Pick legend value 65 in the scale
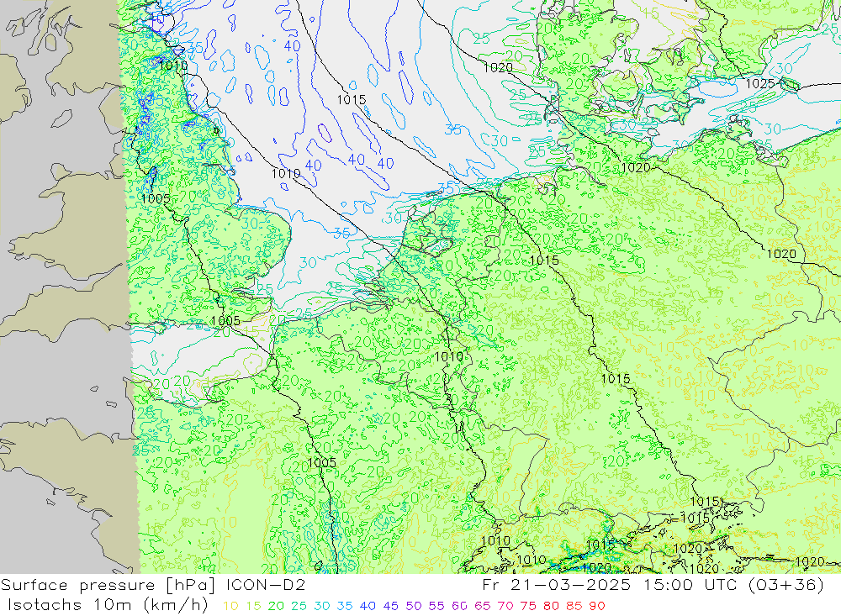841x616 pixels. (x=483, y=607)
